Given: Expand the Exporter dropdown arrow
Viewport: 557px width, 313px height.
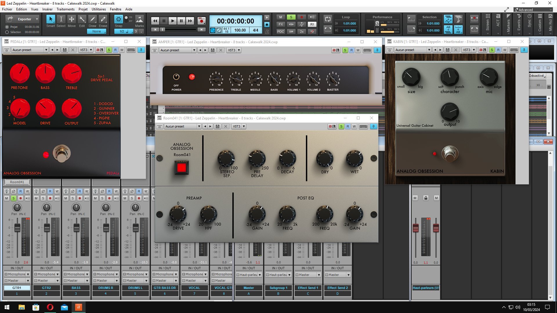Looking at the screenshot, I should pos(37,19).
